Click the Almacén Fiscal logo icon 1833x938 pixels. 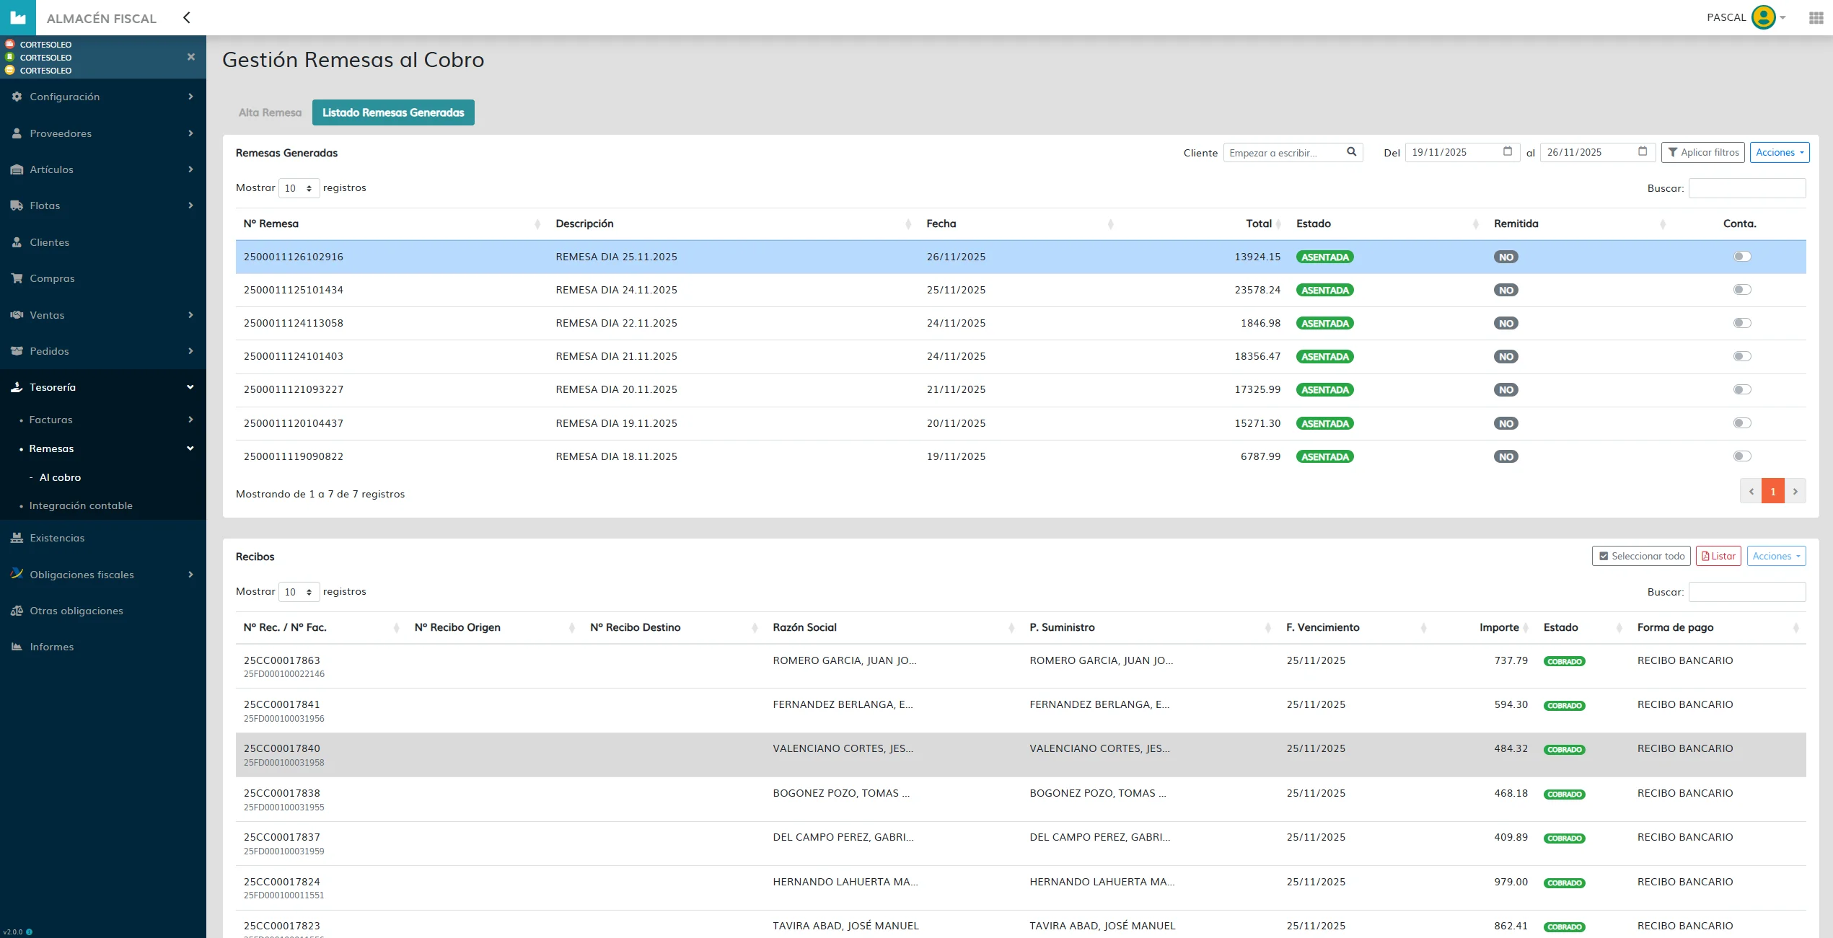(x=18, y=17)
